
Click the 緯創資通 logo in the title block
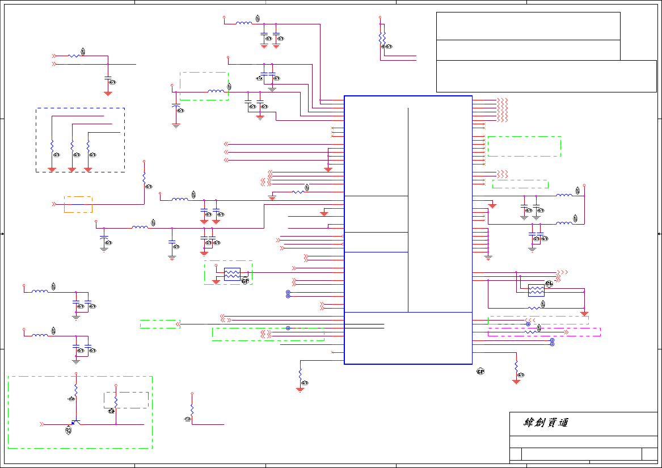[x=546, y=423]
